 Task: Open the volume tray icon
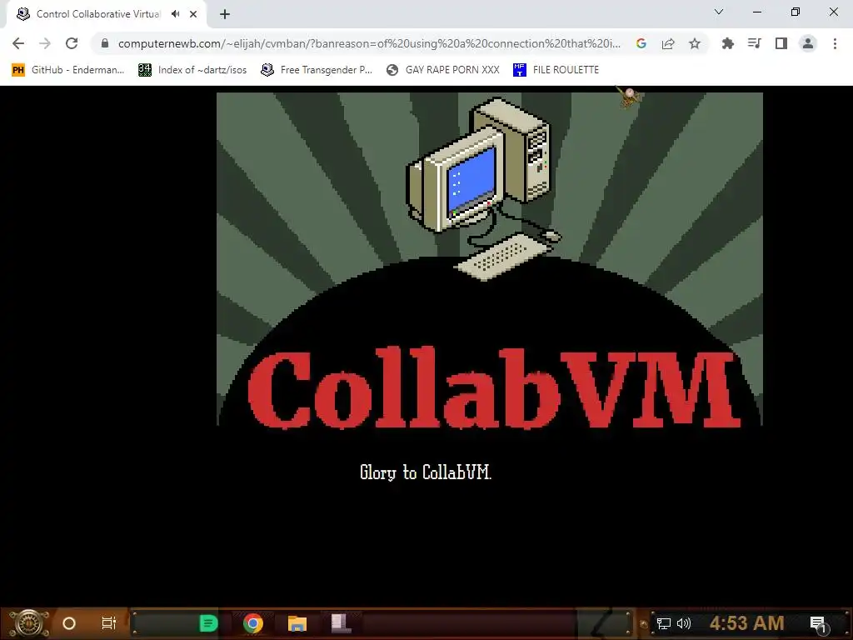coord(683,623)
